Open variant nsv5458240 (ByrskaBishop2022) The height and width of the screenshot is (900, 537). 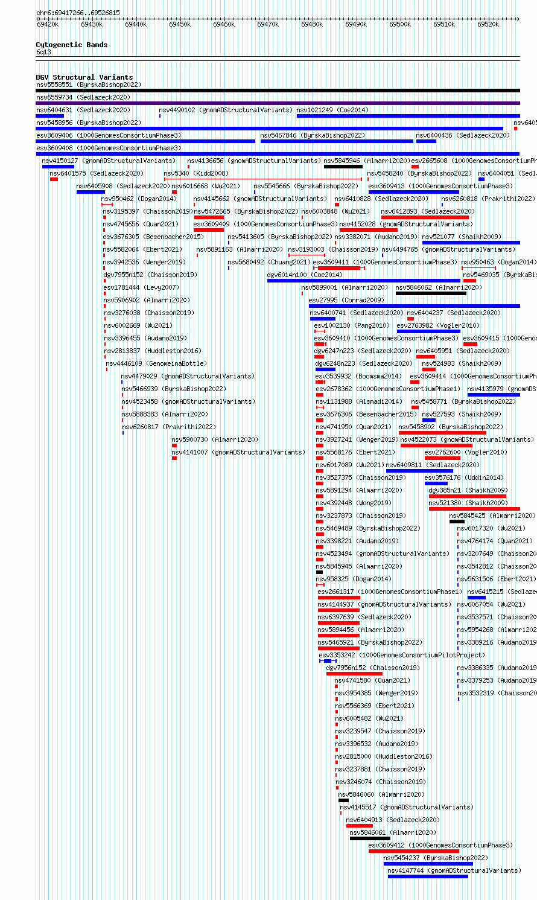pyautogui.click(x=419, y=174)
